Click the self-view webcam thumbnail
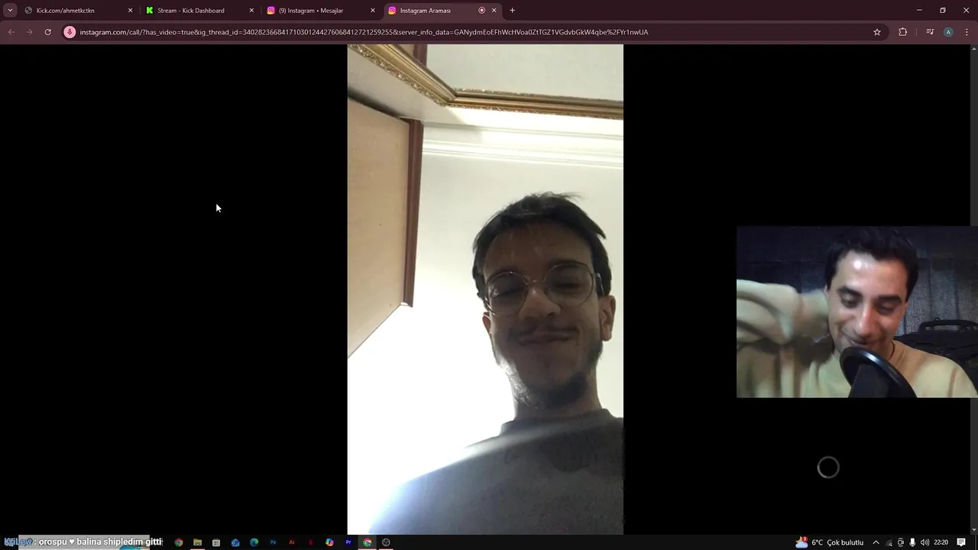The width and height of the screenshot is (978, 550). point(857,312)
